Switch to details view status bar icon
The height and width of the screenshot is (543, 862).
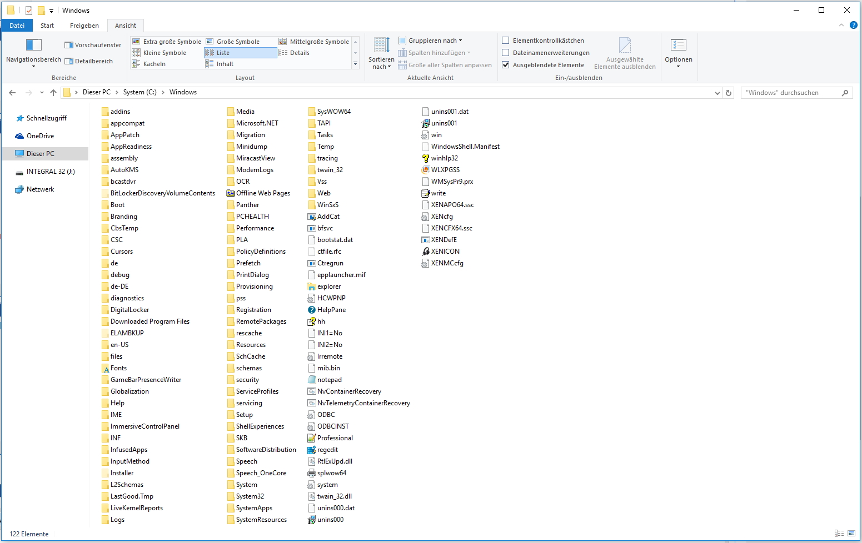click(x=839, y=534)
